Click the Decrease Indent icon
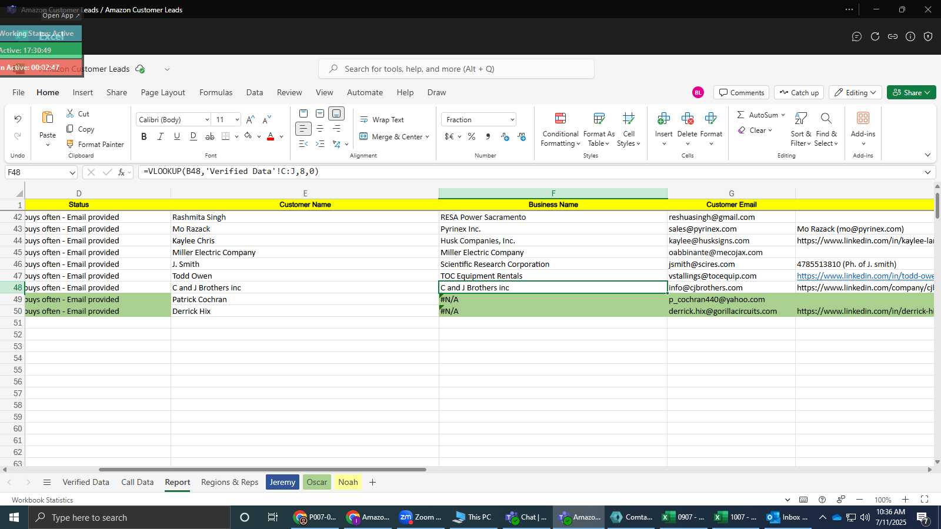941x529 pixels. 303,144
